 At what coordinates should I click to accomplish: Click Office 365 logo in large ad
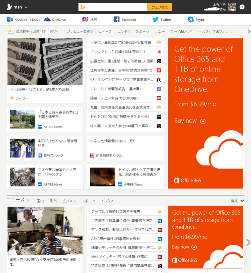188,180
